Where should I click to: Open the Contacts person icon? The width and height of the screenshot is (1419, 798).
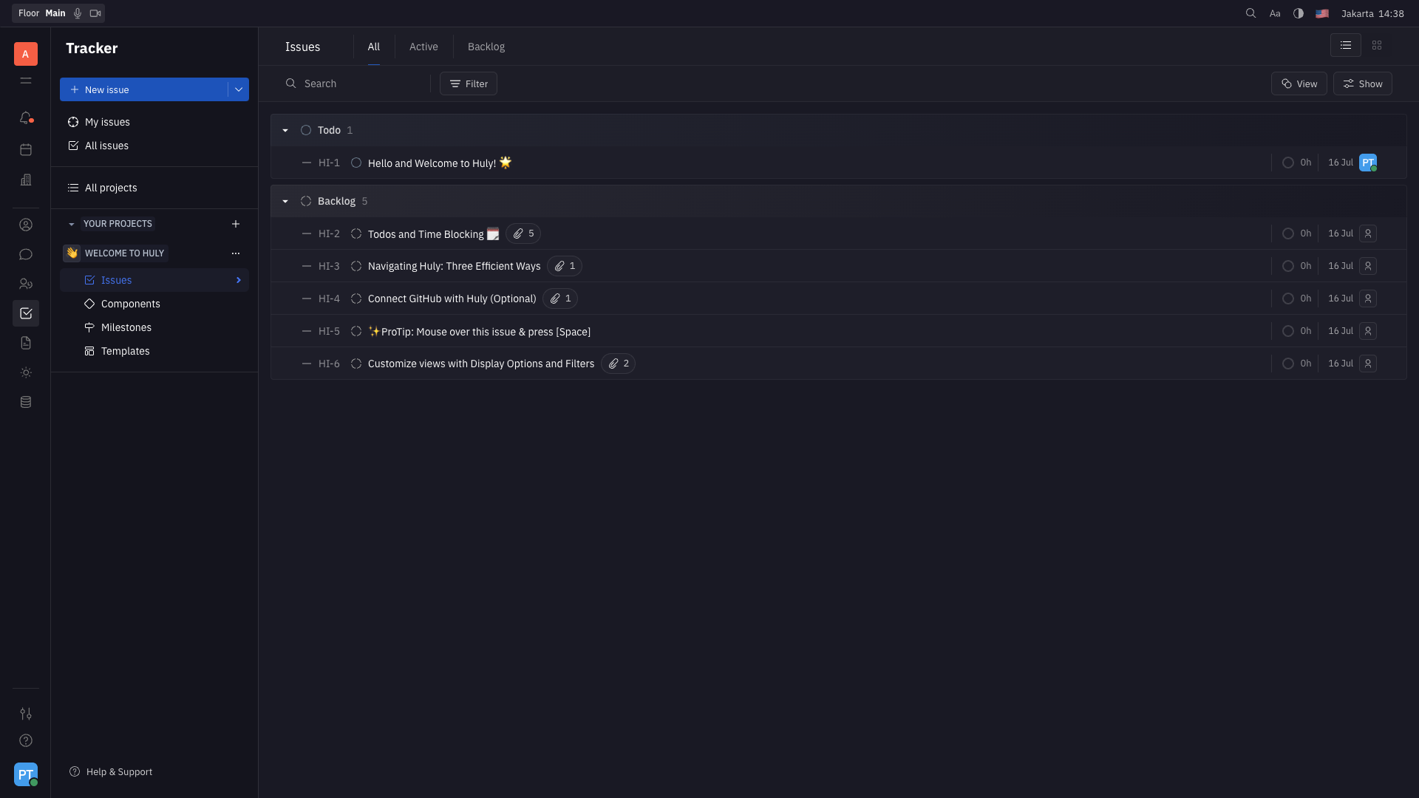click(26, 225)
